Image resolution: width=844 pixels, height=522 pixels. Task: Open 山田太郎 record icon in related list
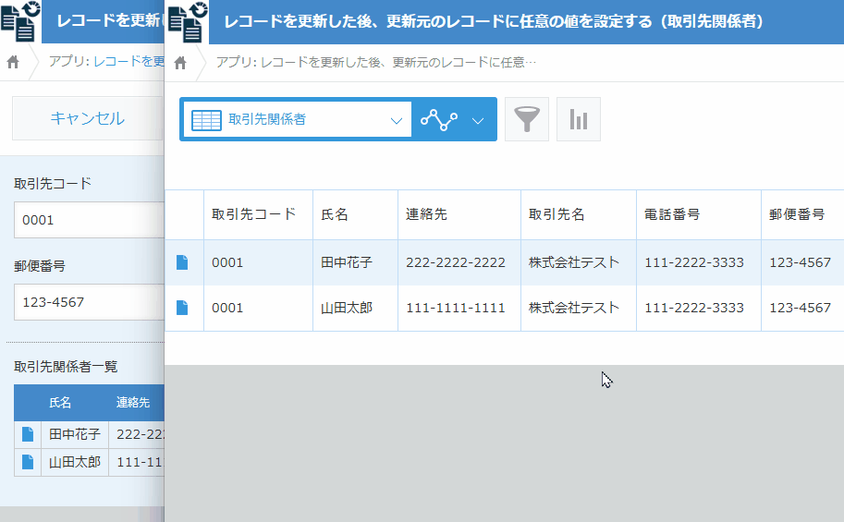click(x=28, y=462)
